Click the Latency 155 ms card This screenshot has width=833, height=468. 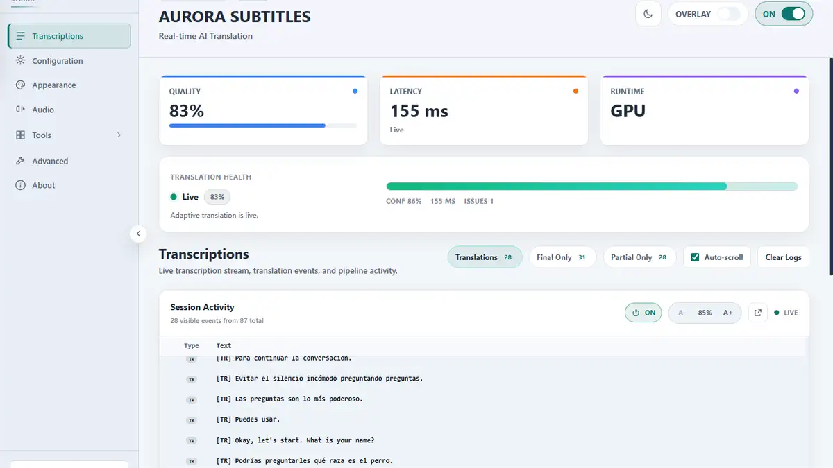click(x=484, y=110)
